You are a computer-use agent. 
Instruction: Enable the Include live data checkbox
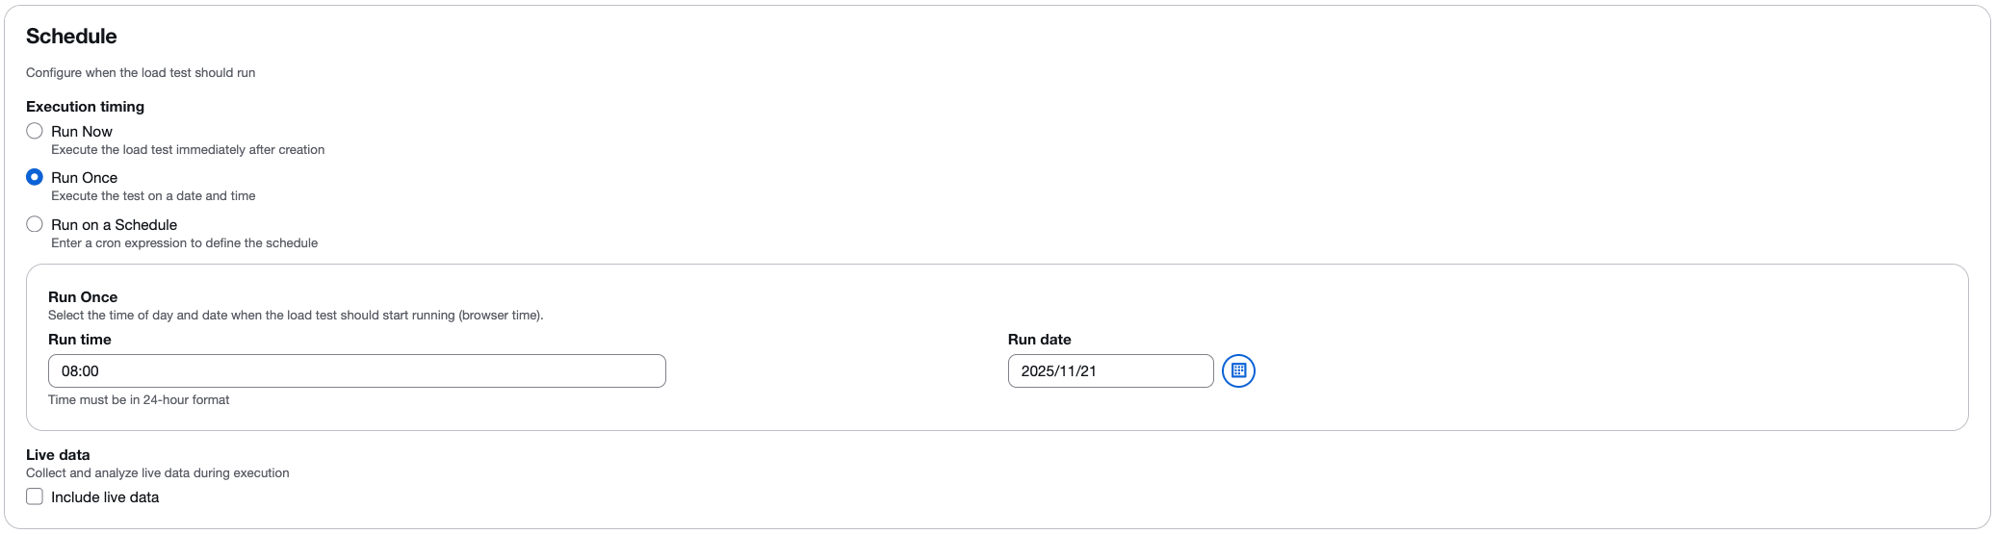click(x=35, y=496)
